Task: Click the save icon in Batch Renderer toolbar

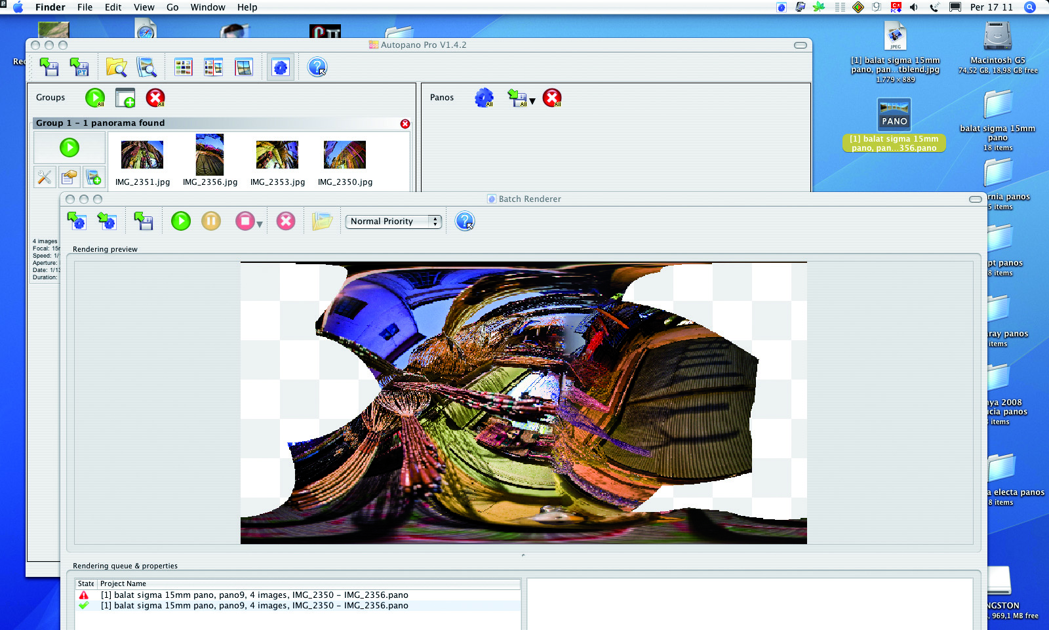Action: (144, 222)
